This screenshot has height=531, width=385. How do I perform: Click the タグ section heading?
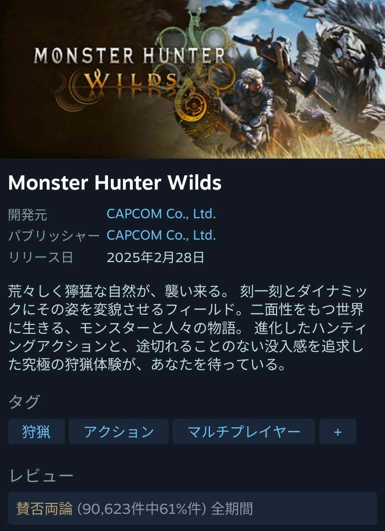[x=24, y=402]
